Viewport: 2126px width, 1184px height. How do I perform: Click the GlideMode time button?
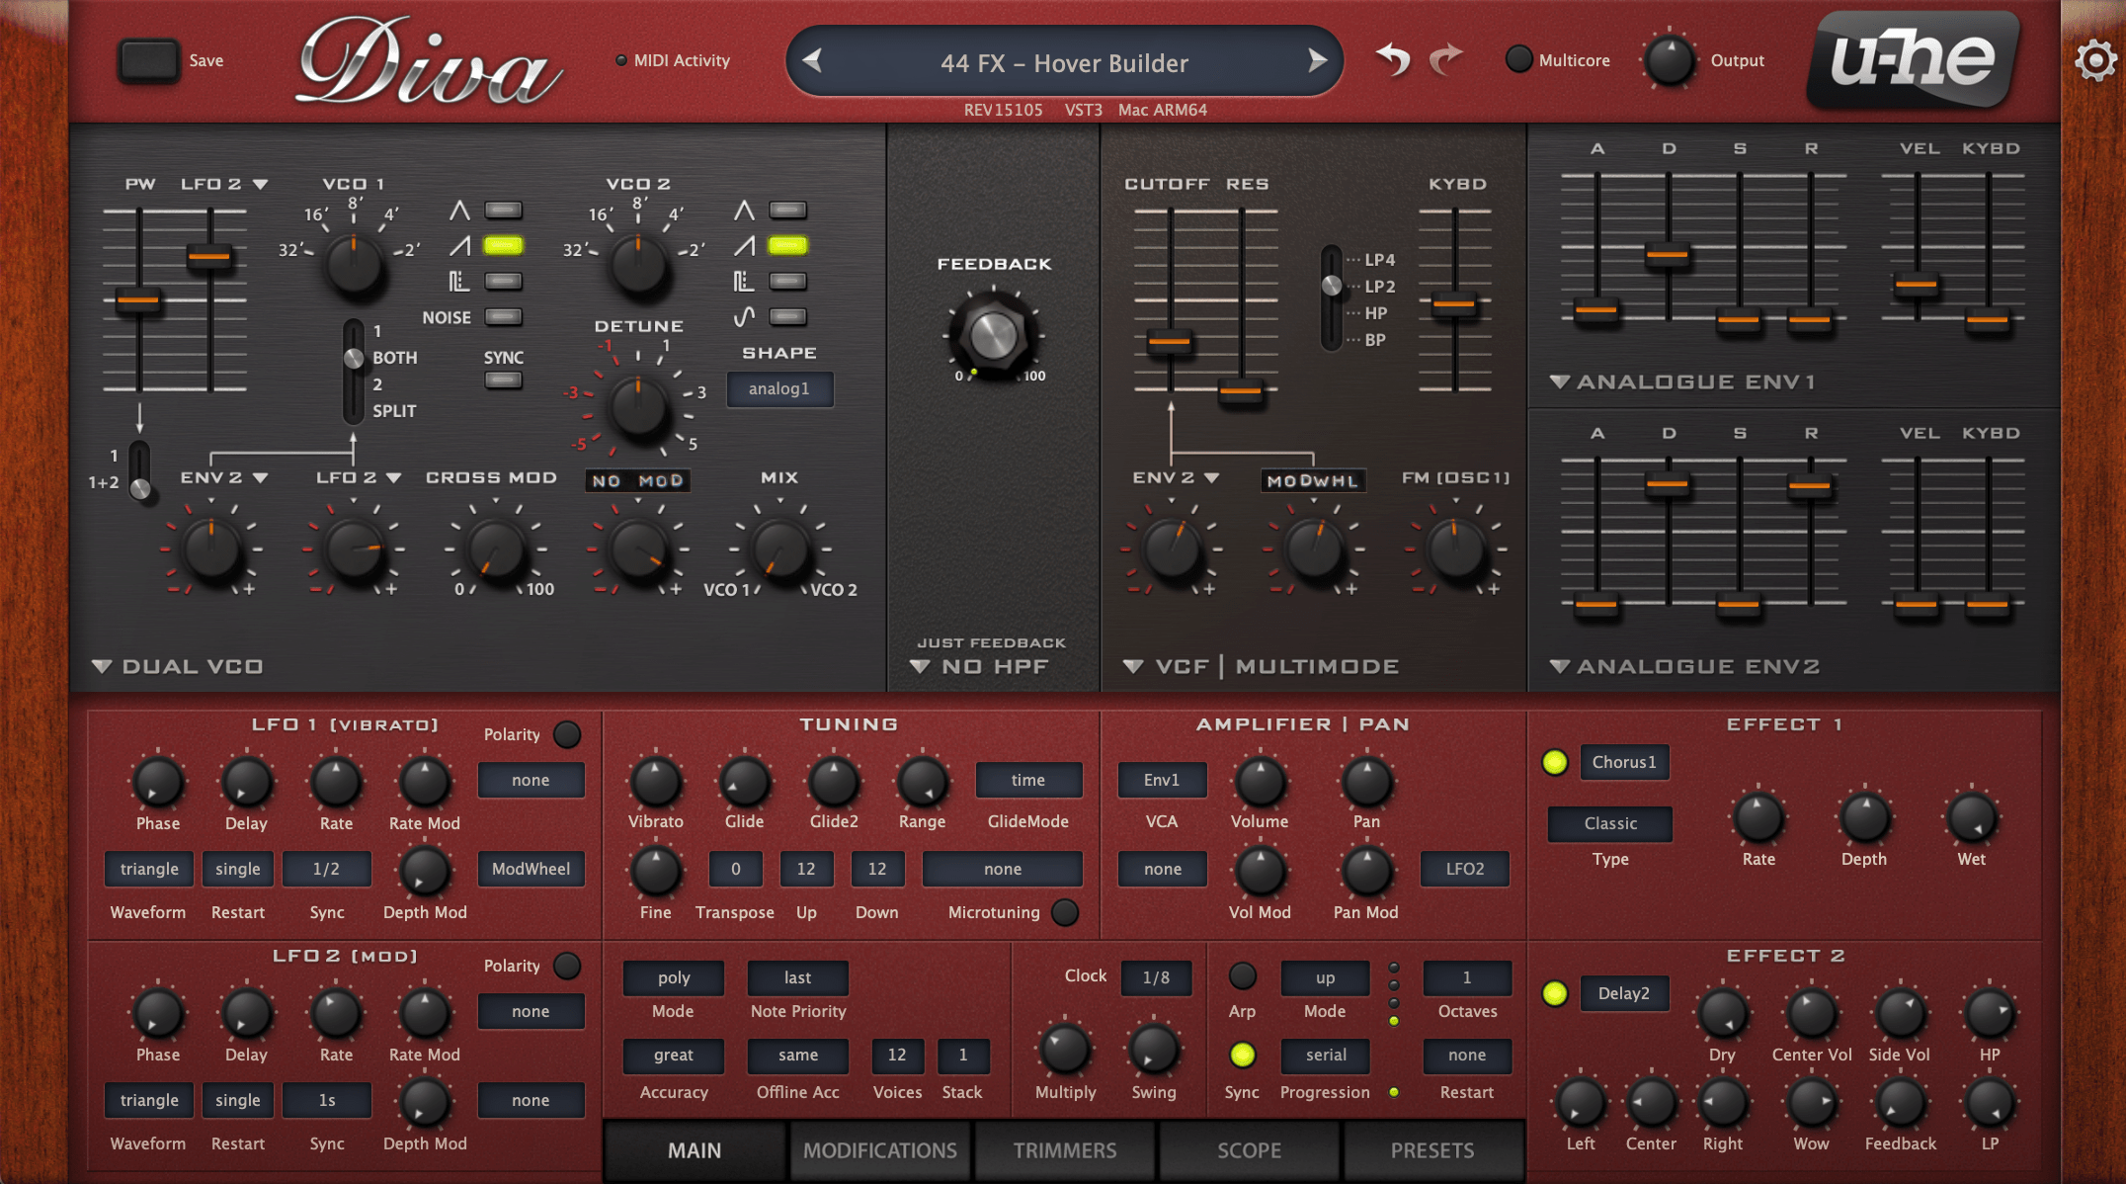click(x=1028, y=780)
